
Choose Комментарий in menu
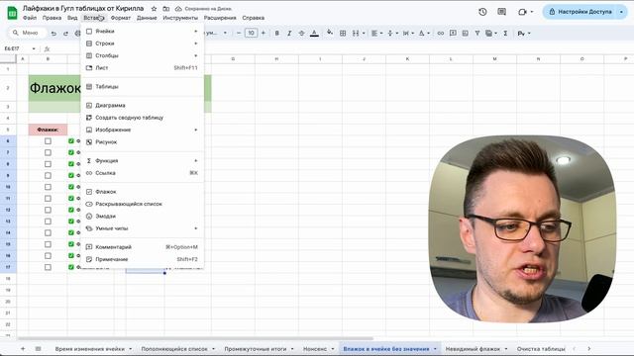[143, 247]
